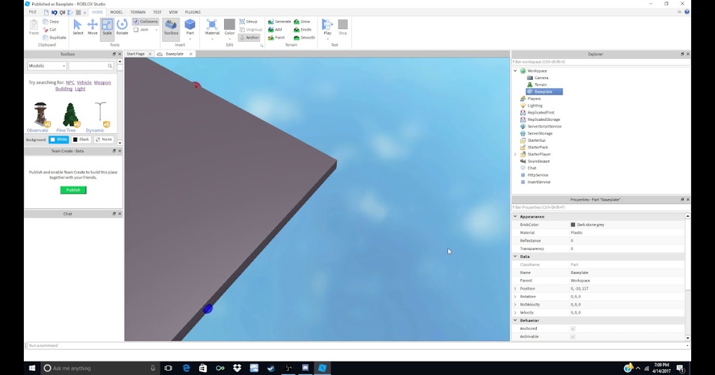Click the Redo quick-access icon
Viewport: 715px width, 375px height.
pyautogui.click(x=63, y=12)
